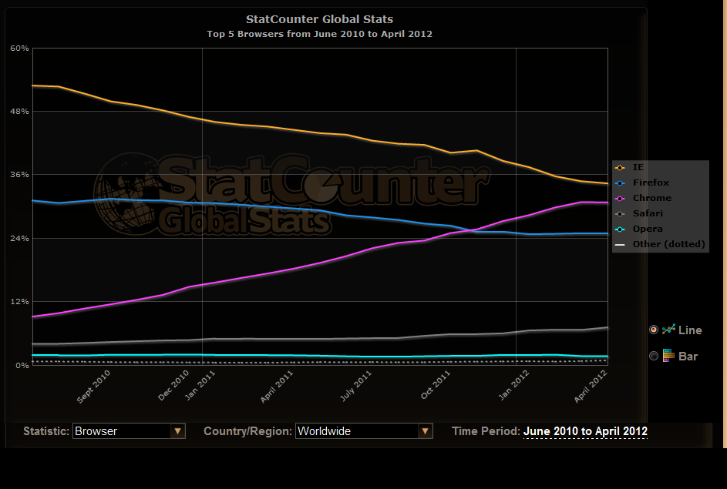
Task: Click the 36% y-axis label
Action: click(x=19, y=175)
